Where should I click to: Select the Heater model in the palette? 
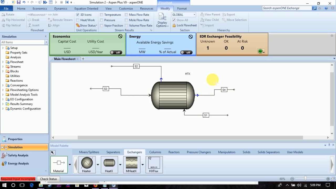click(87, 163)
